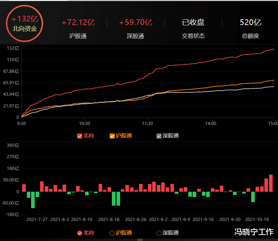Uncheck the orange 沪股通 line checkbox

click(112, 136)
